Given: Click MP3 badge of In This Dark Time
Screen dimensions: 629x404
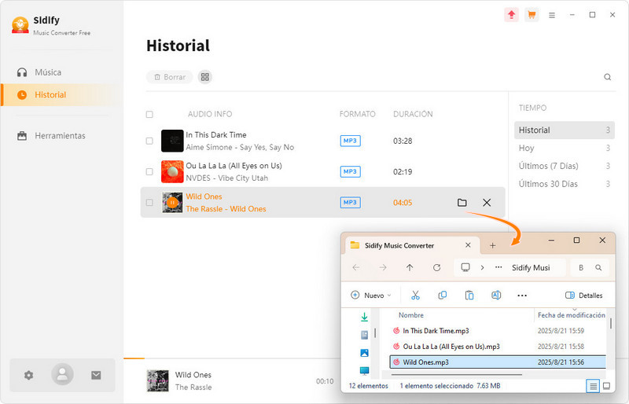Looking at the screenshot, I should [350, 141].
